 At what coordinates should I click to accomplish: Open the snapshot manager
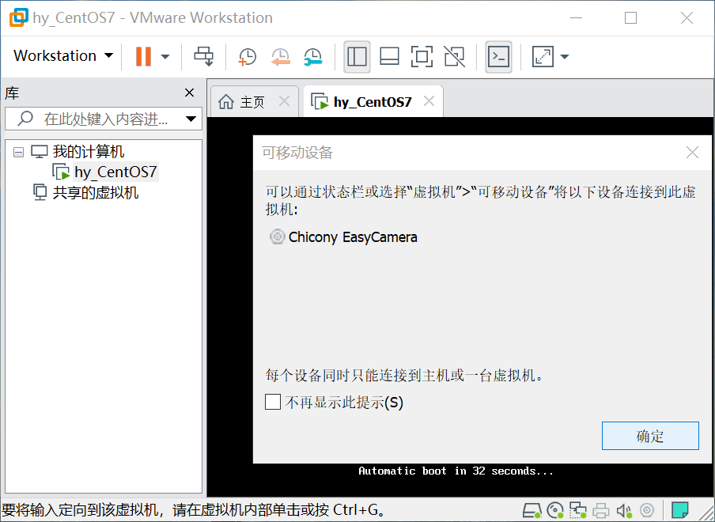[313, 56]
